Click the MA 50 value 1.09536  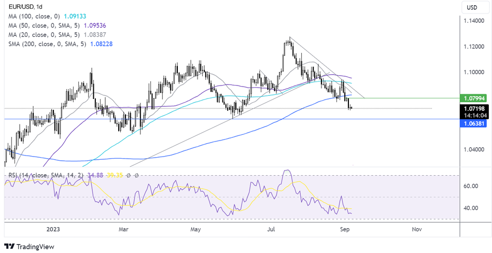[94, 25]
